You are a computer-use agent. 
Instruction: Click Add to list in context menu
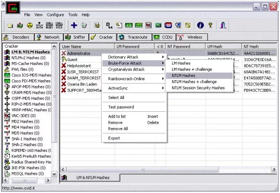(134, 117)
